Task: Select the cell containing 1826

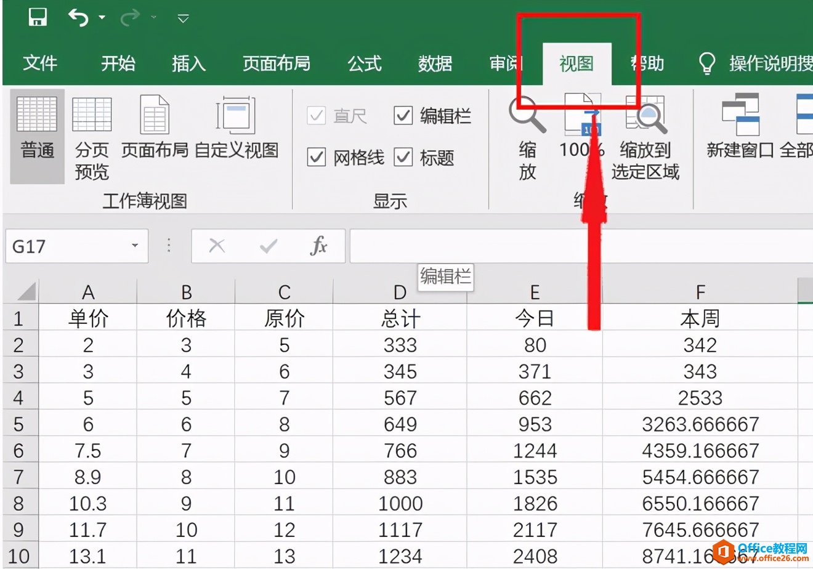Action: (535, 504)
